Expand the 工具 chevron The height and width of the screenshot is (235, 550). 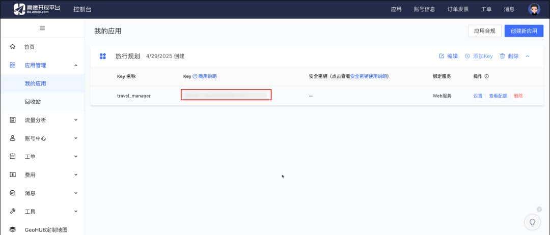pyautogui.click(x=76, y=211)
